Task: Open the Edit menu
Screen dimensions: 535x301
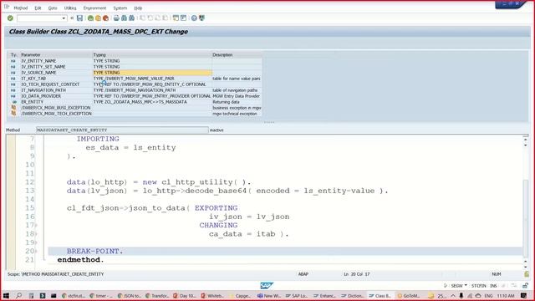Action: 38,8
